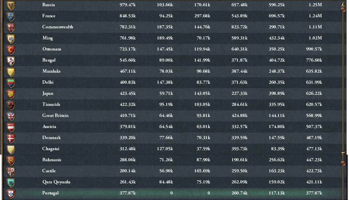
Task: Open the Commonwealth country name
Action: coord(58,27)
